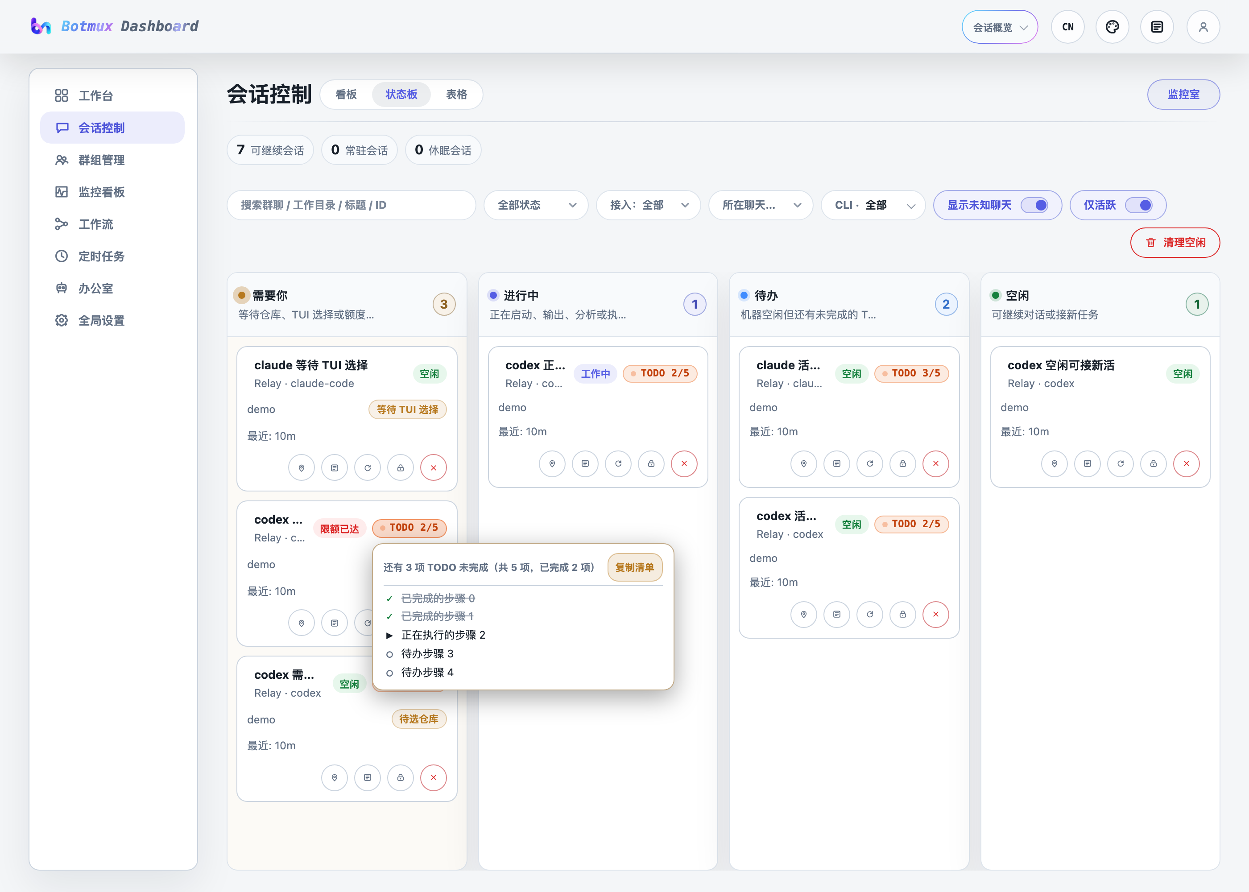Click 待办步骤 4 in TODO popup
The width and height of the screenshot is (1249, 892).
(x=427, y=672)
